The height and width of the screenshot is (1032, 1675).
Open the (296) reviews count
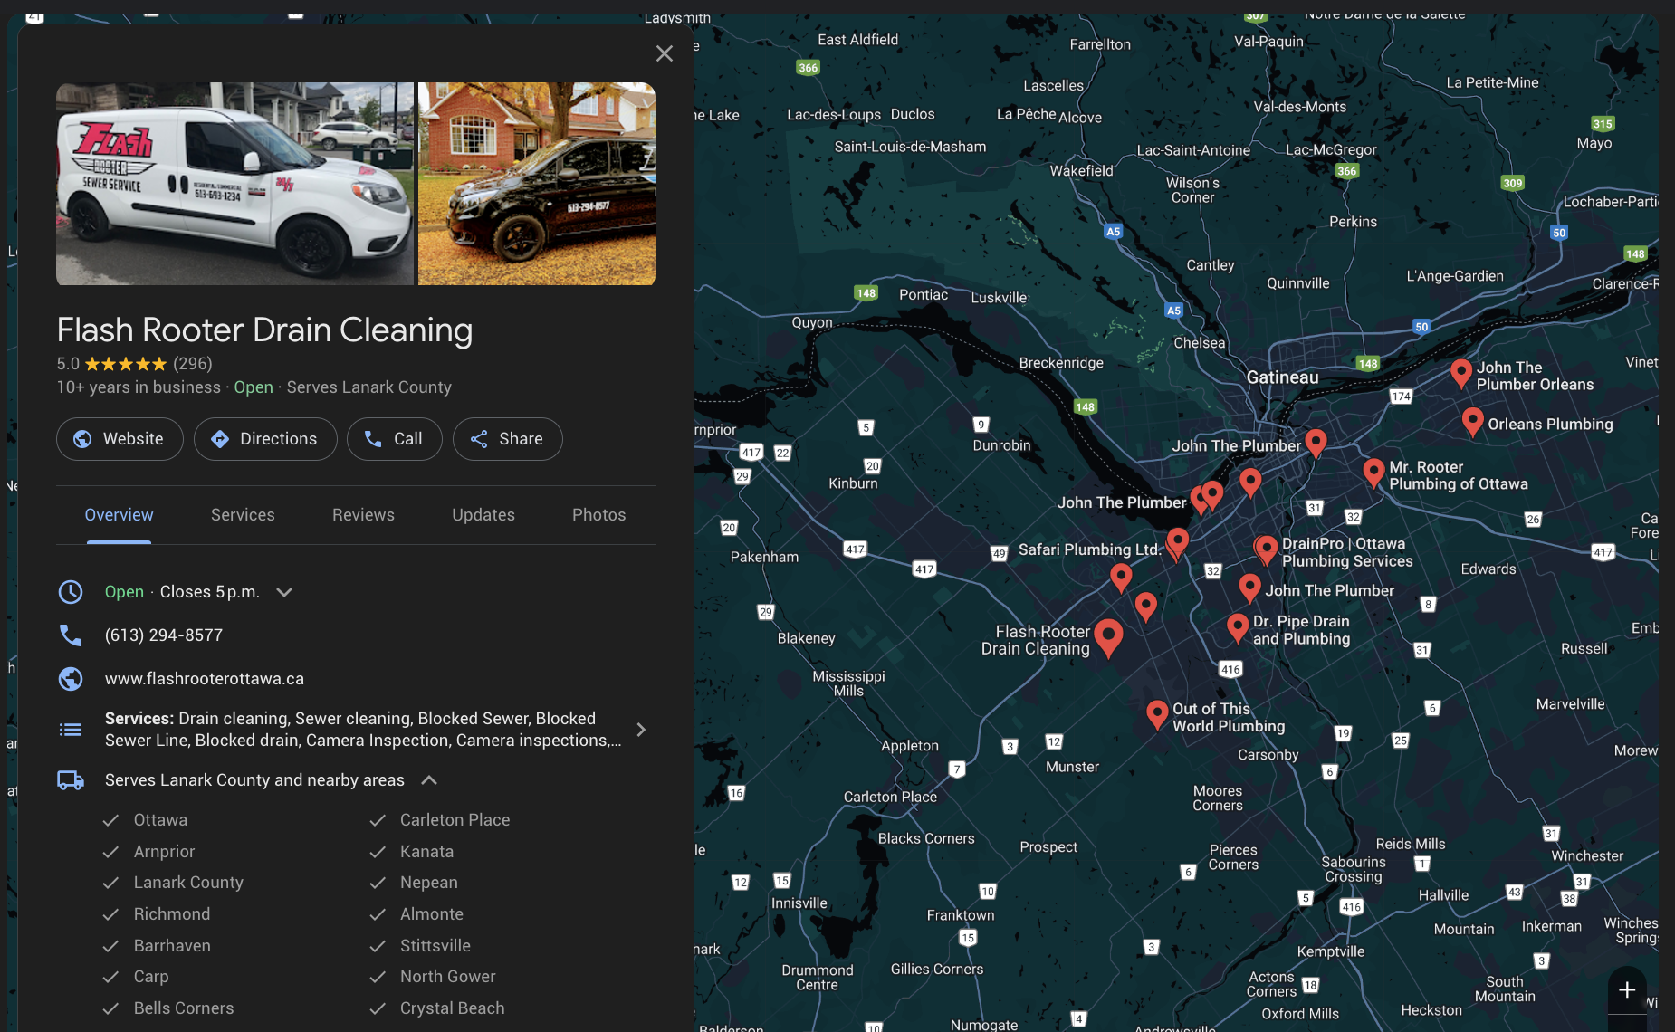coord(193,364)
